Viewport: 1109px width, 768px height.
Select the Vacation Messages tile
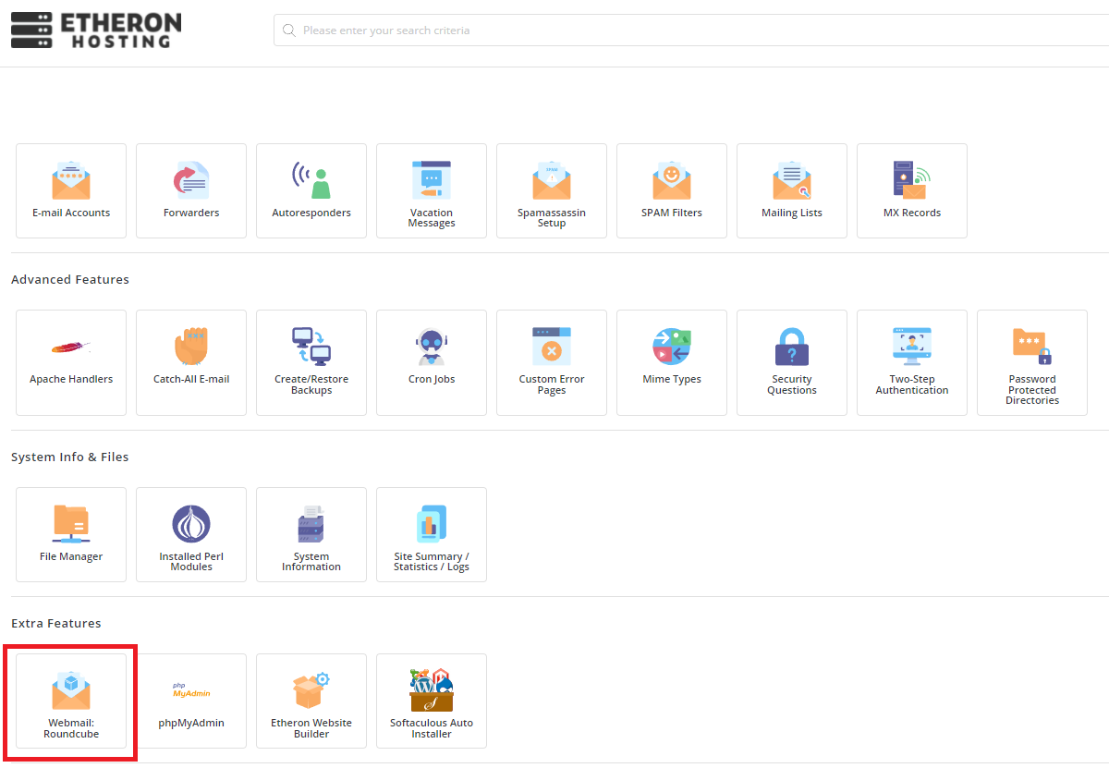click(x=432, y=190)
